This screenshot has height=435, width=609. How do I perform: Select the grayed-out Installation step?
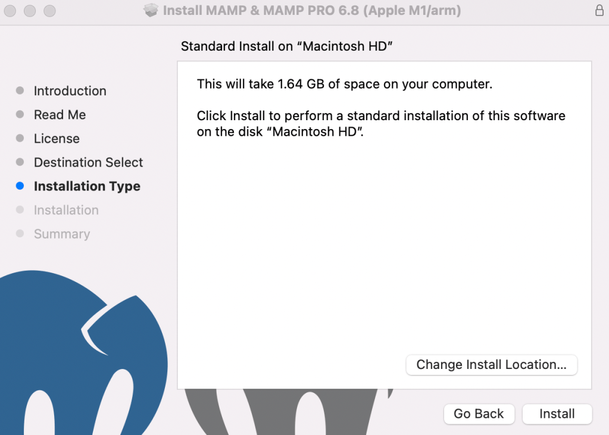point(66,209)
